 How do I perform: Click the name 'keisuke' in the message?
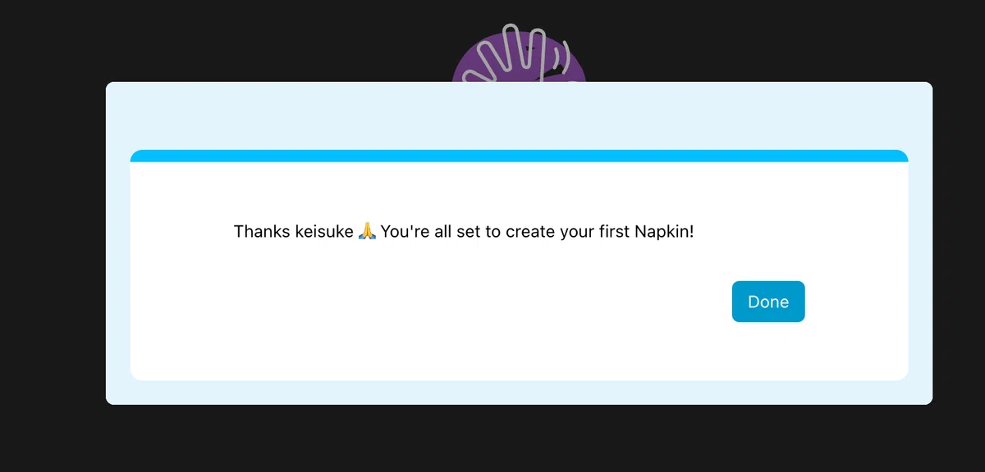(x=324, y=231)
